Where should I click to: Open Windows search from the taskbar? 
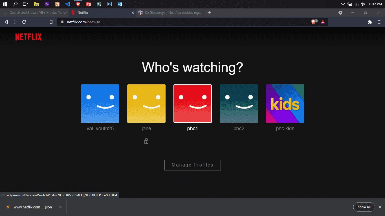pyautogui.click(x=15, y=4)
